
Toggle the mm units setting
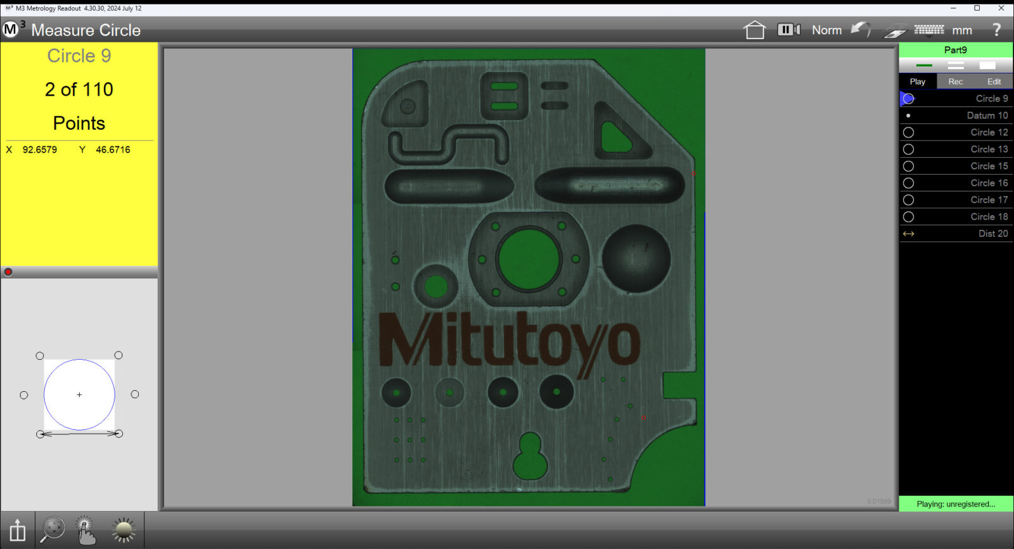(x=962, y=30)
